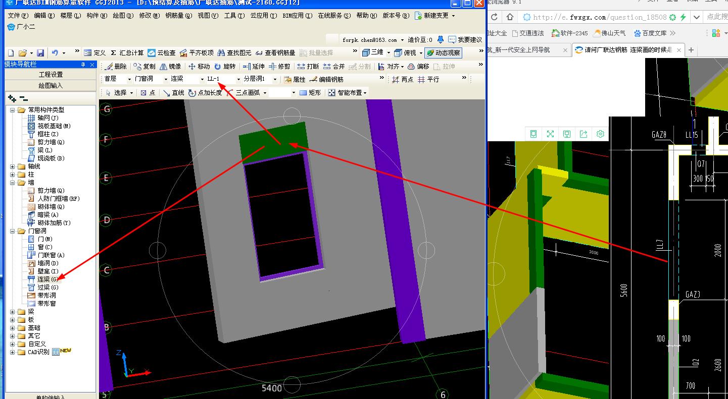Click the 移动 move tool
This screenshot has height=399, width=728.
(199, 66)
